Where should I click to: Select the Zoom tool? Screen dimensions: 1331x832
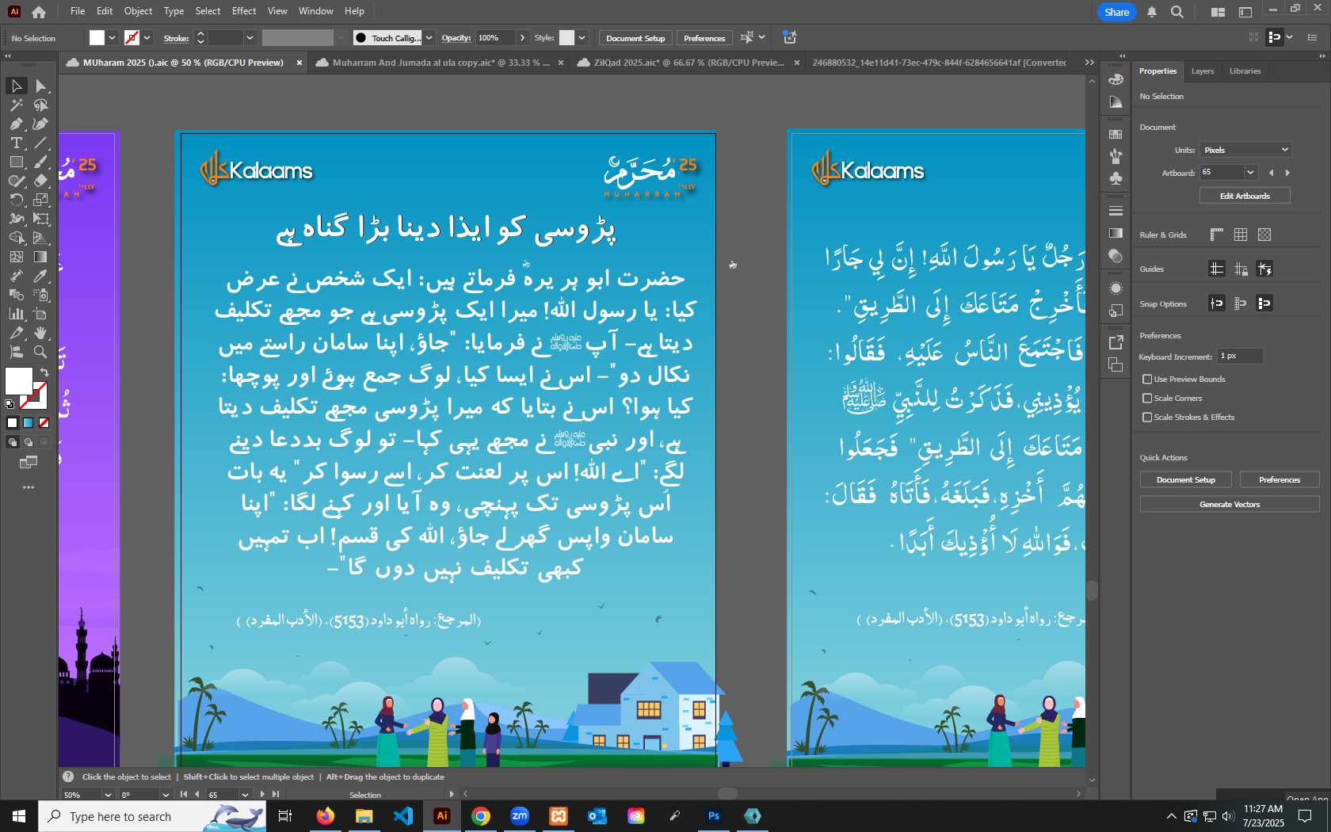point(40,352)
